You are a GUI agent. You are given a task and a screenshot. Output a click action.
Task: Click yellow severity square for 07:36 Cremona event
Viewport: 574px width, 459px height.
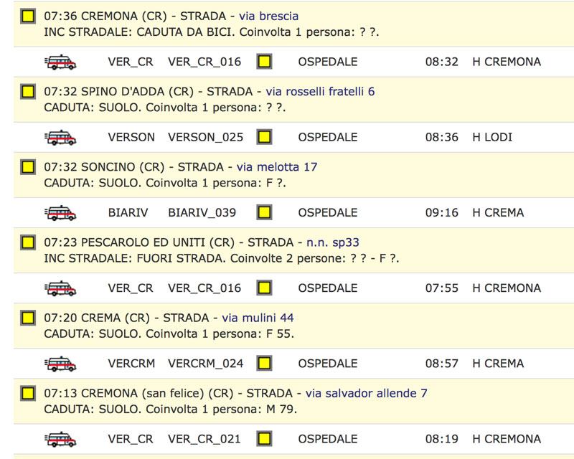28,16
